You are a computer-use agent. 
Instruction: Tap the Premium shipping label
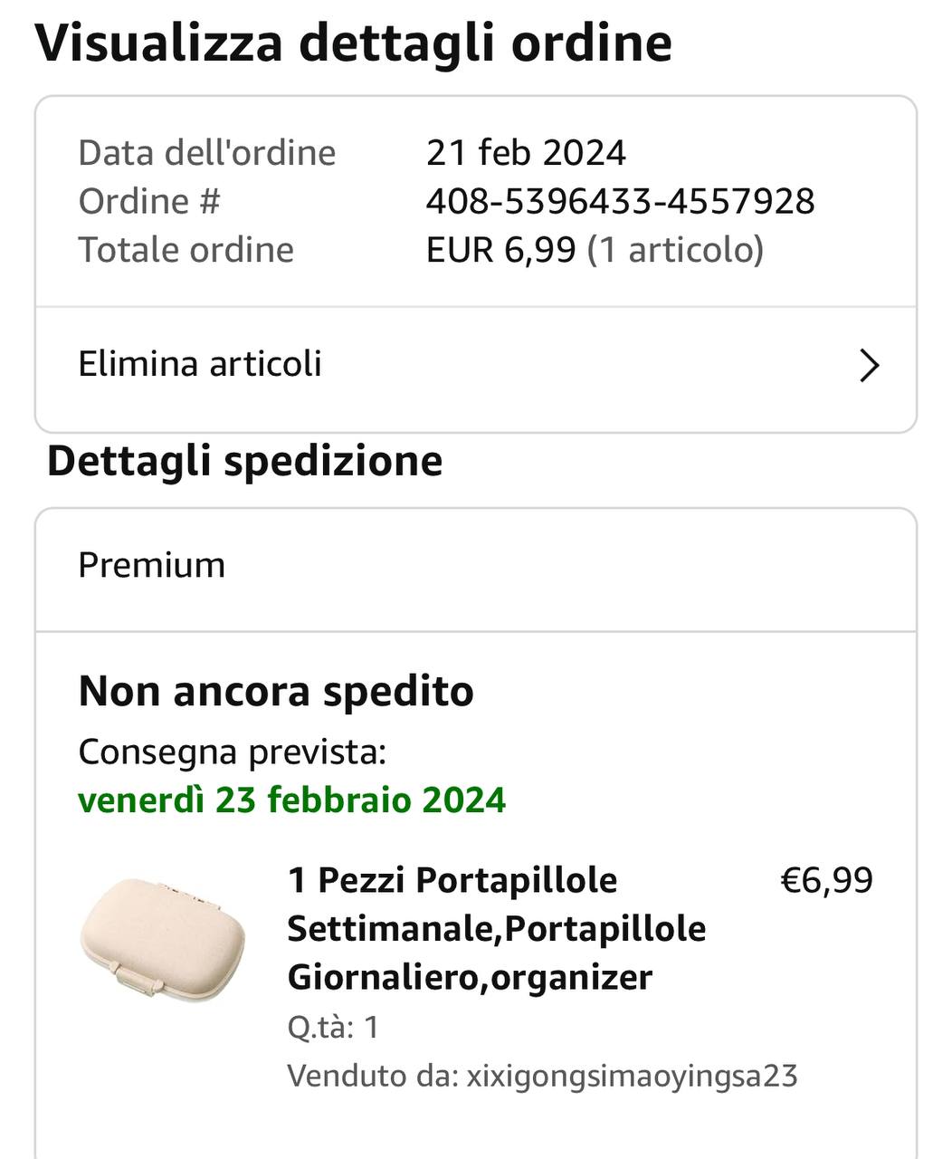tap(151, 565)
